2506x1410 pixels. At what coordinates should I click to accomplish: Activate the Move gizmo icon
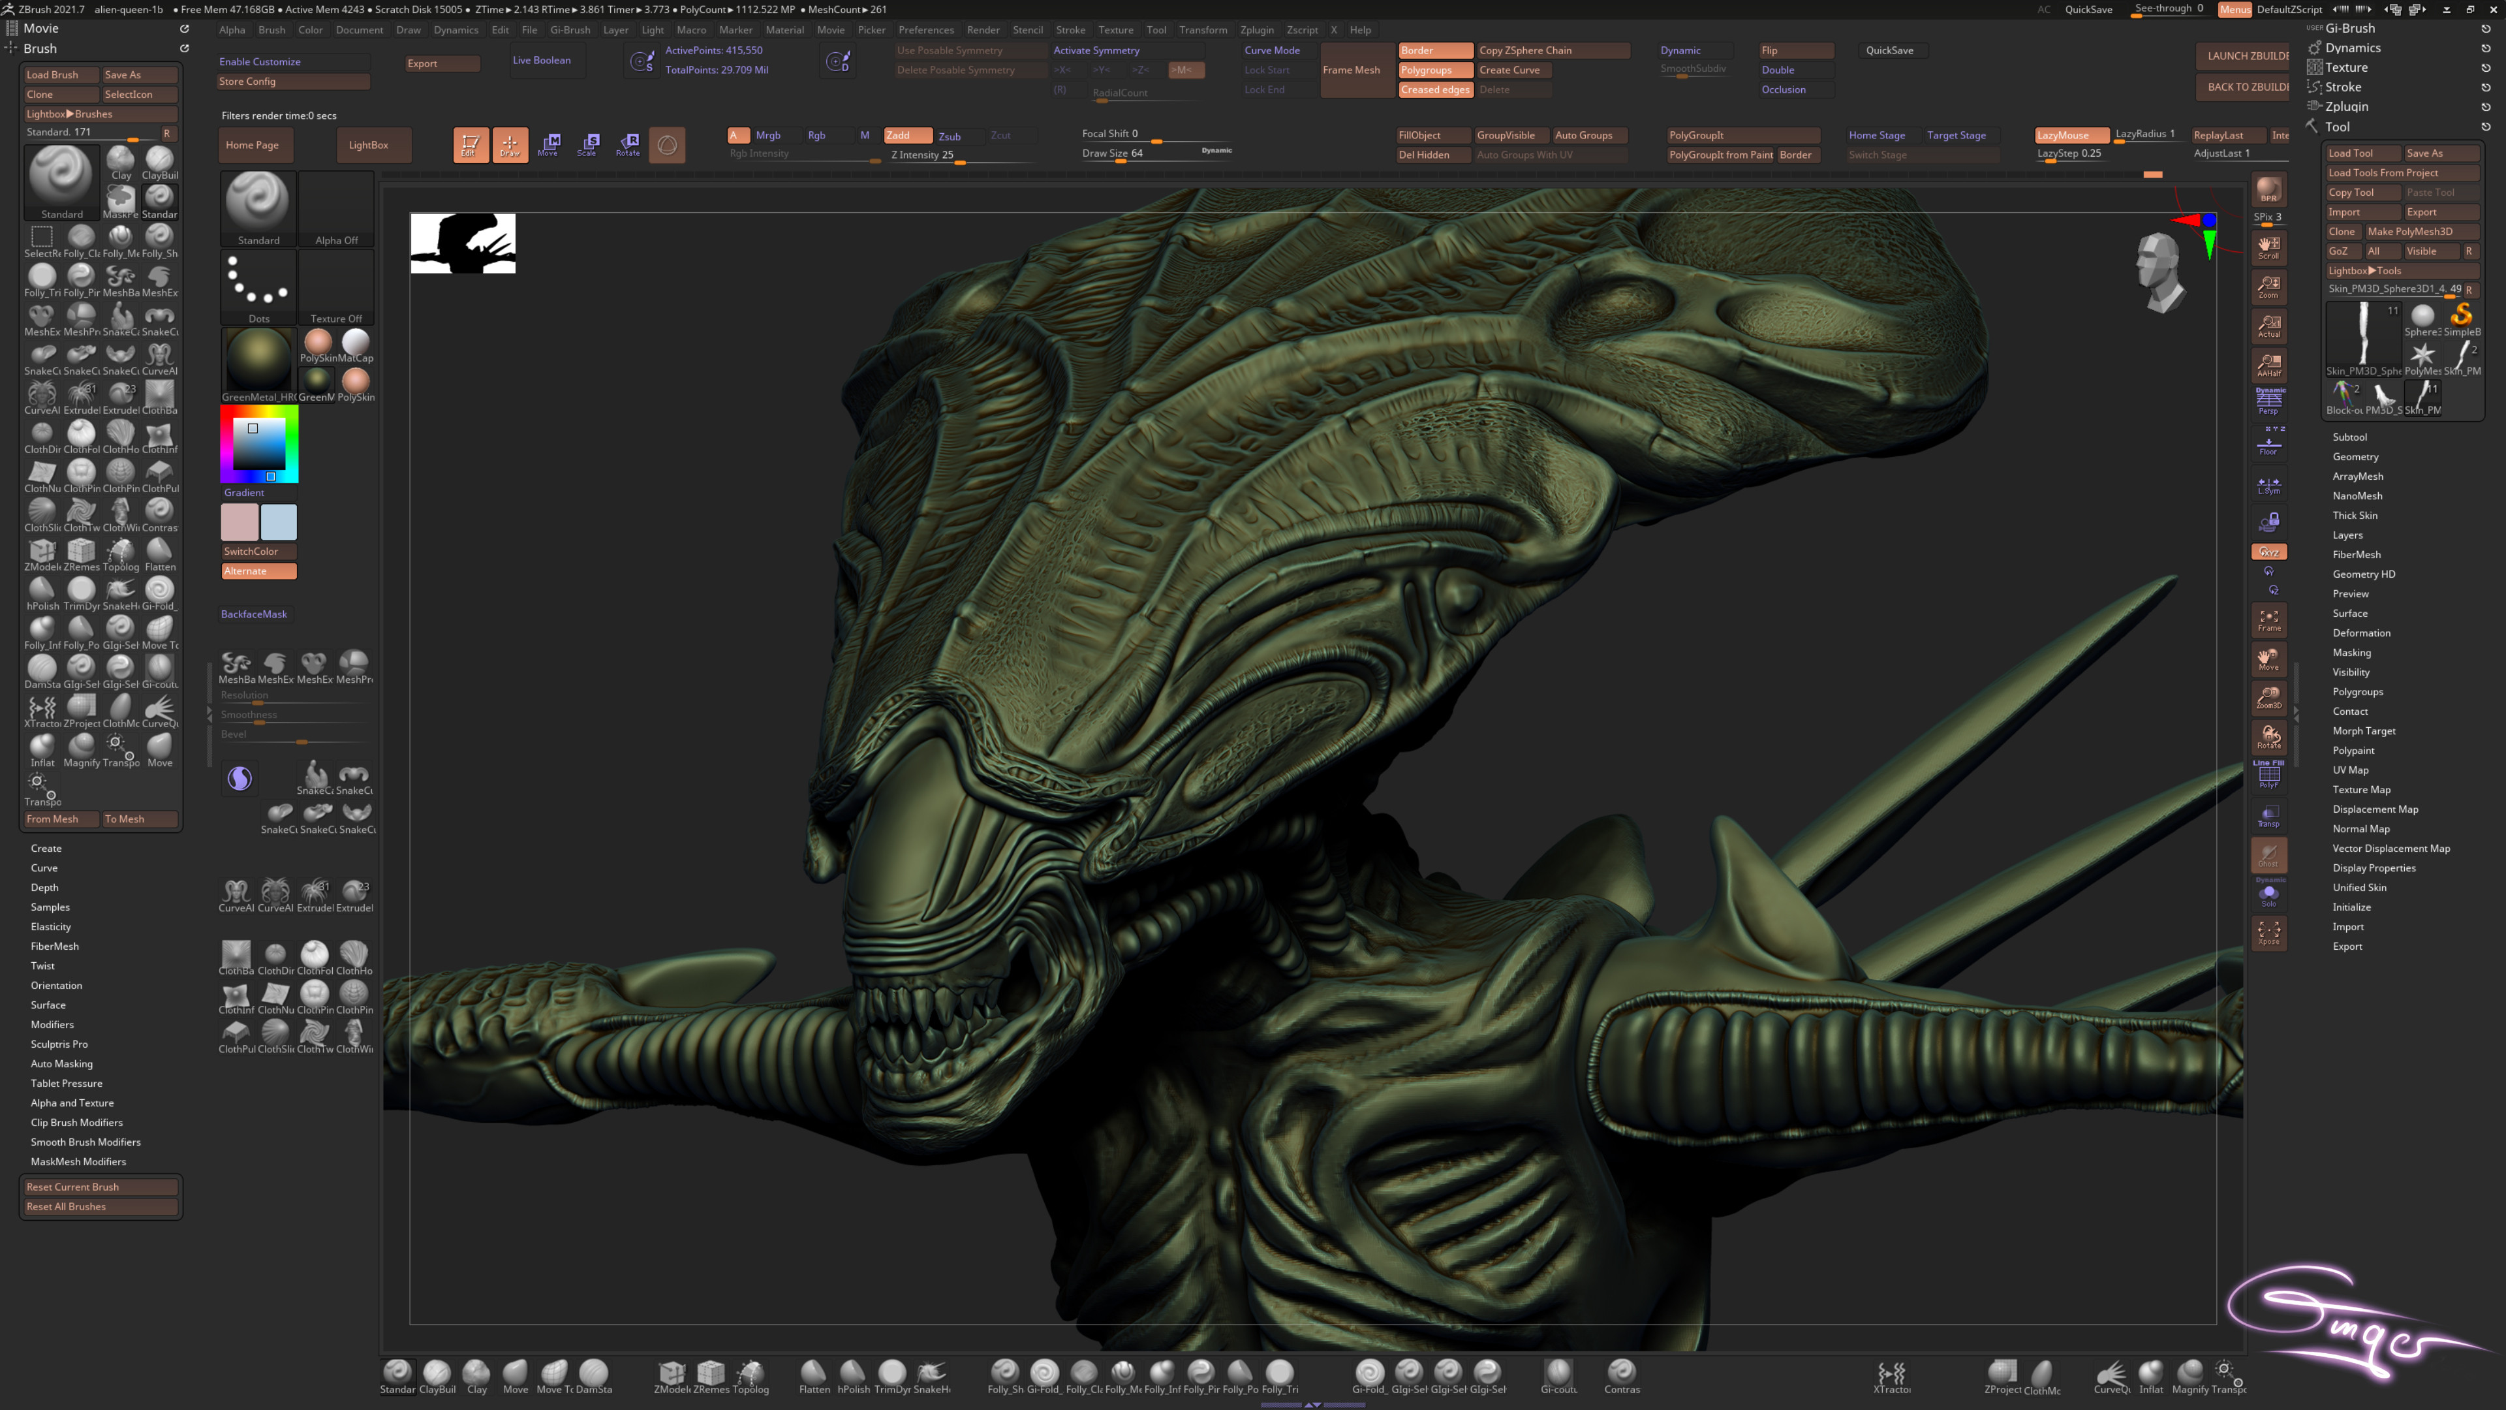pos(549,144)
